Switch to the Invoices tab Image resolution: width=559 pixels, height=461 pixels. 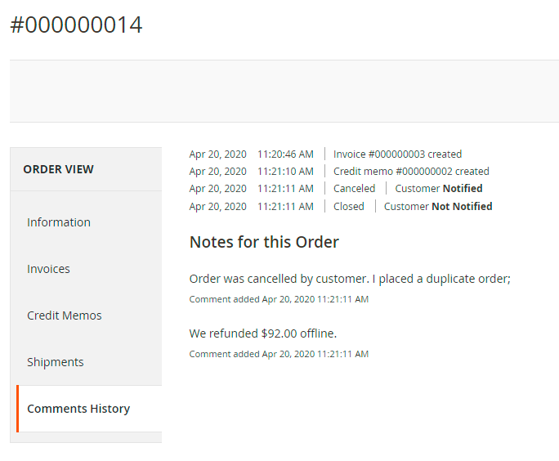pos(49,269)
